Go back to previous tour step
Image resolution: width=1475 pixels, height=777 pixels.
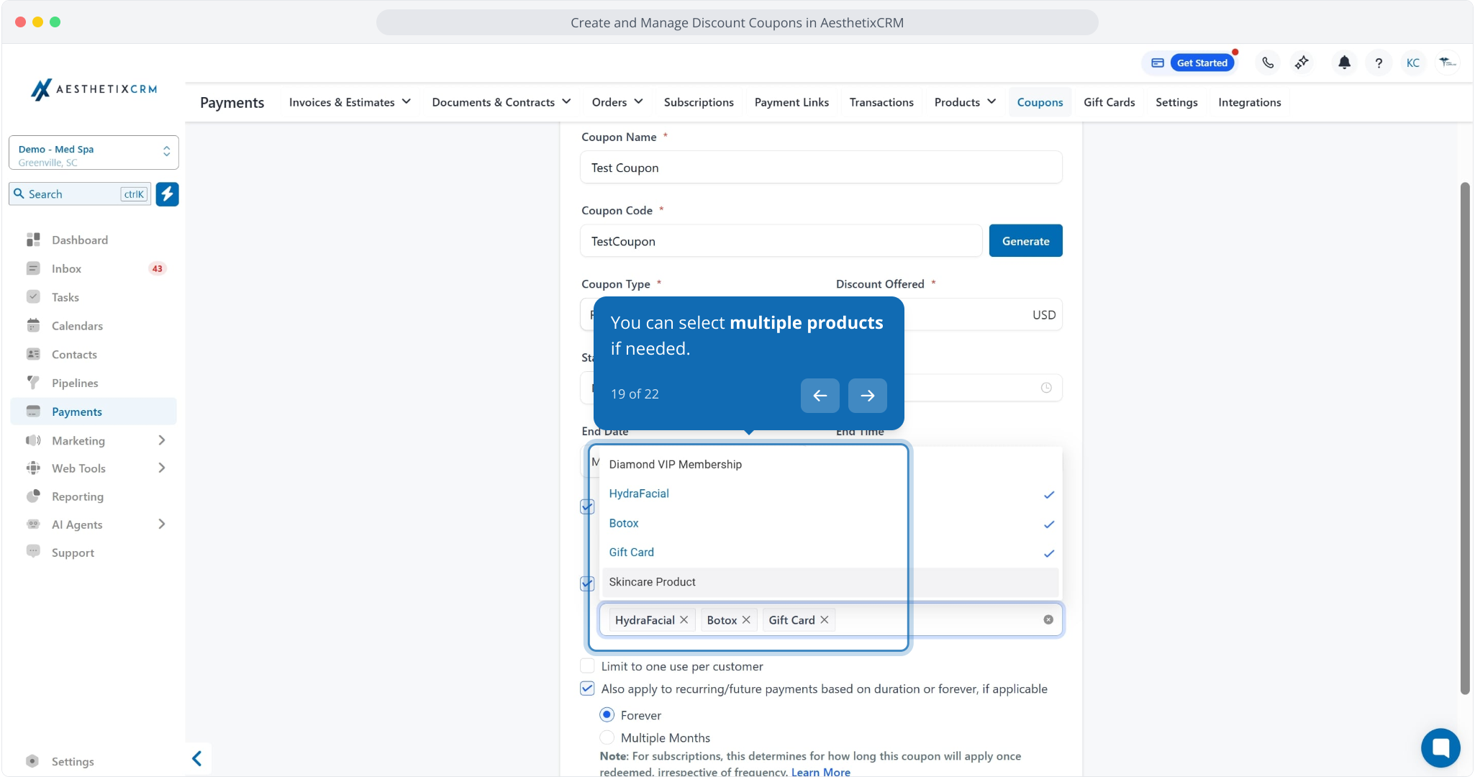(820, 395)
